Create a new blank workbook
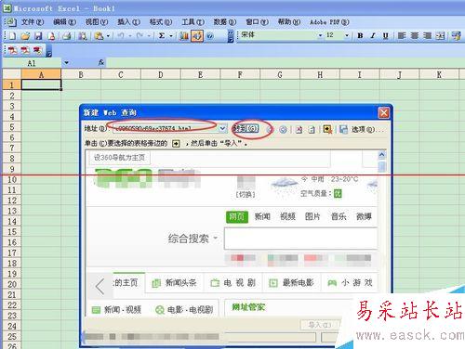The height and width of the screenshot is (349, 465). point(12,36)
